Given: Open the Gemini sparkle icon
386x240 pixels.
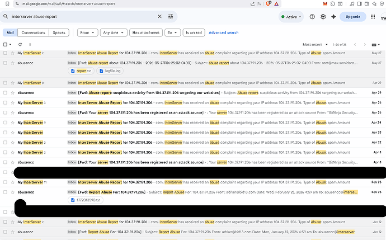Looking at the screenshot, I should (x=333, y=17).
